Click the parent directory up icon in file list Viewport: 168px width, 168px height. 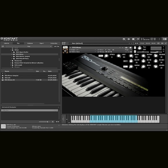coord(3,74)
